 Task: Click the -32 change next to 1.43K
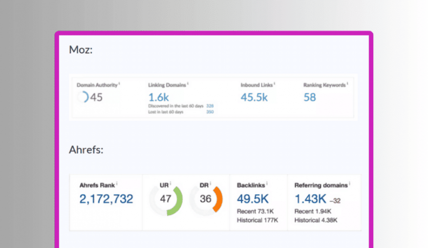tap(335, 201)
